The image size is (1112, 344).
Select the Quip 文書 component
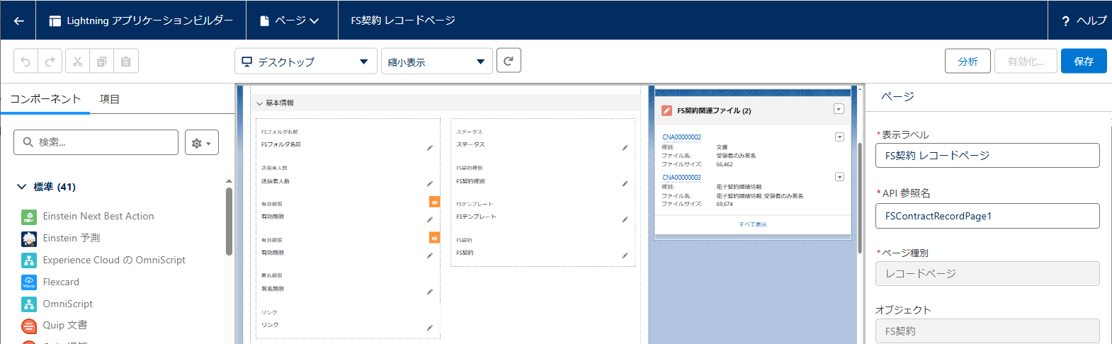[x=64, y=326]
